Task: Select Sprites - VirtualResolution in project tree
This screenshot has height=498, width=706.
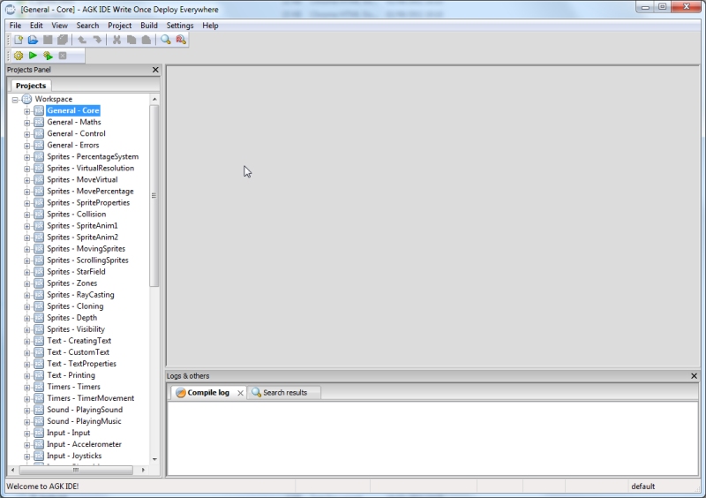Action: [x=91, y=168]
